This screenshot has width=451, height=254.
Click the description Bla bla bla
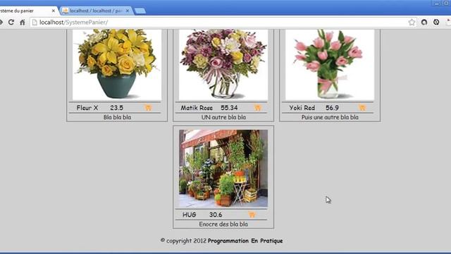coord(117,117)
